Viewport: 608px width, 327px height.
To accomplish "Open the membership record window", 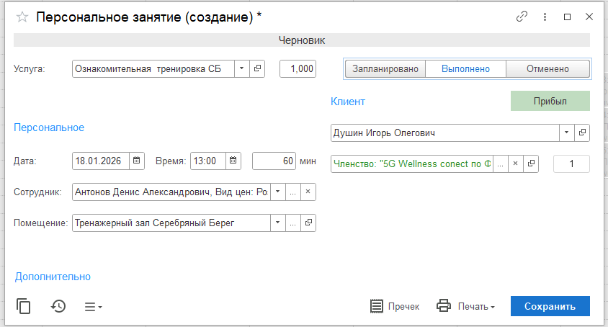I will click(531, 163).
